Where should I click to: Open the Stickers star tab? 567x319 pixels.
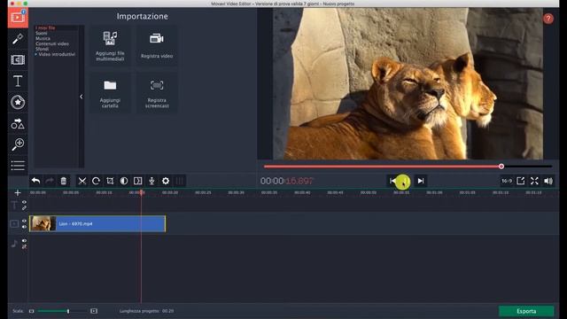[x=18, y=103]
